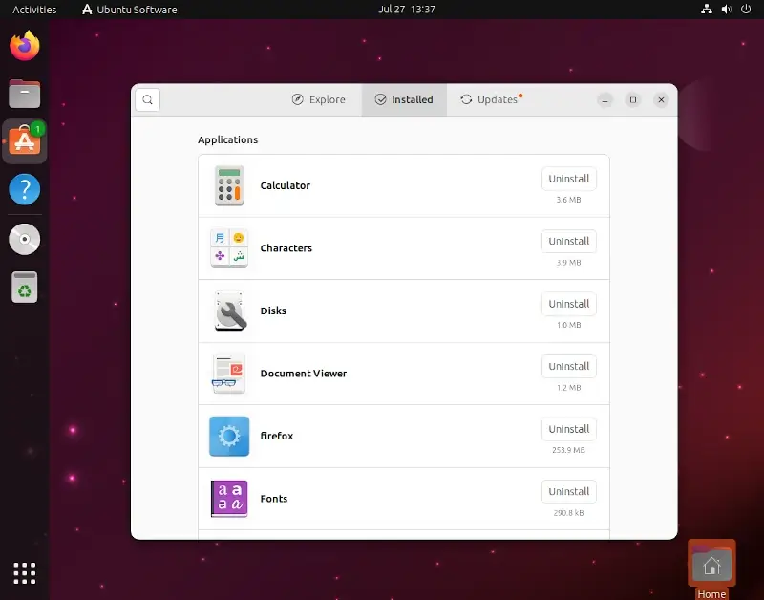The width and height of the screenshot is (764, 600).
Task: Click the 253.9 MB size label
Action: (568, 450)
